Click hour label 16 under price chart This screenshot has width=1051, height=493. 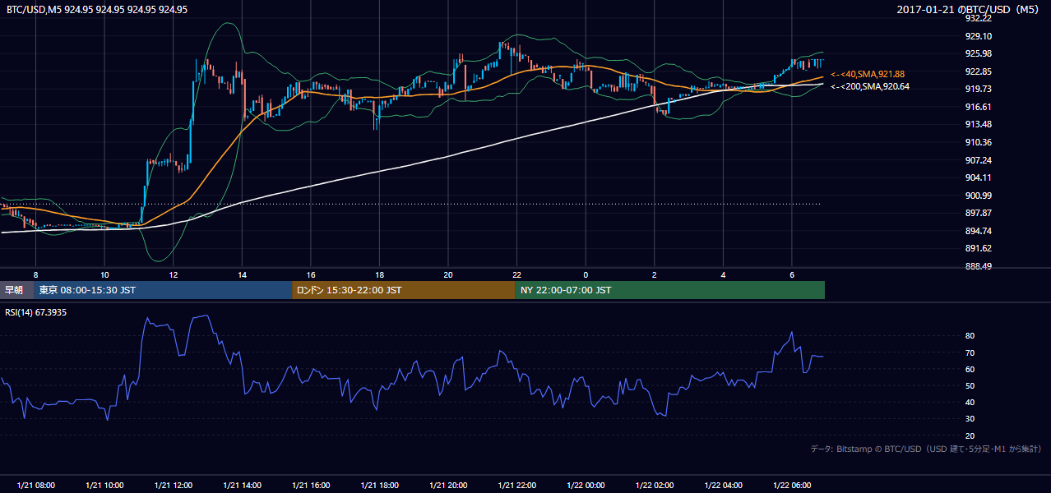coord(311,274)
